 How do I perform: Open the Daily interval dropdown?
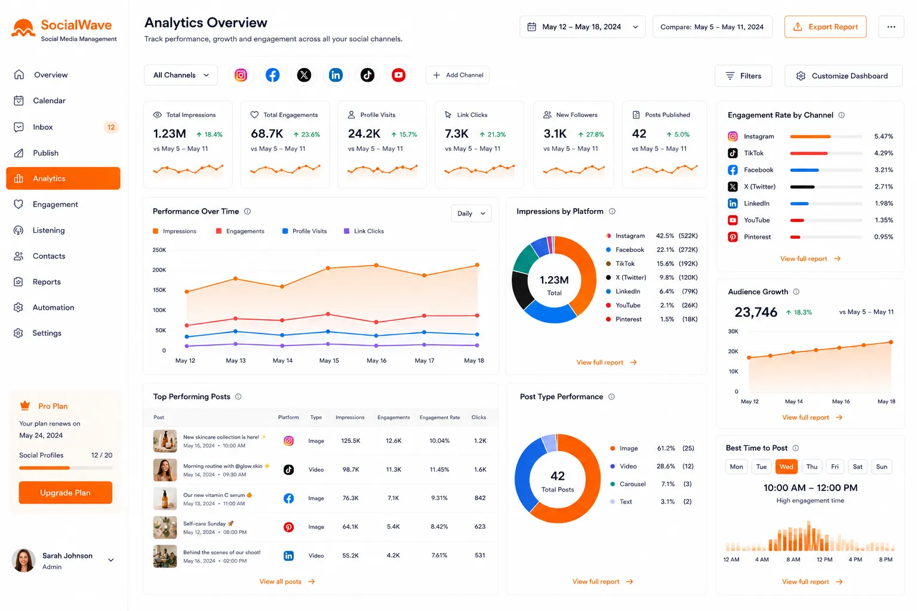click(471, 214)
